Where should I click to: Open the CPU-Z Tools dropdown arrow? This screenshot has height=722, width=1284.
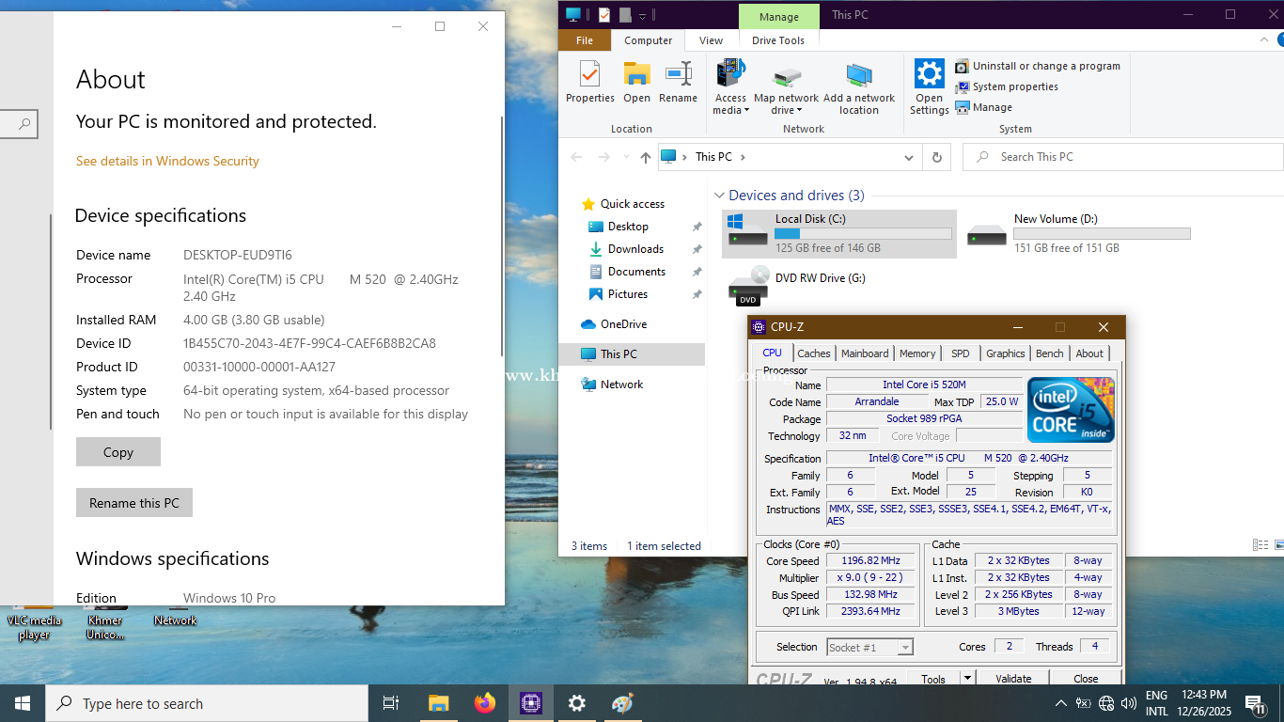click(966, 678)
